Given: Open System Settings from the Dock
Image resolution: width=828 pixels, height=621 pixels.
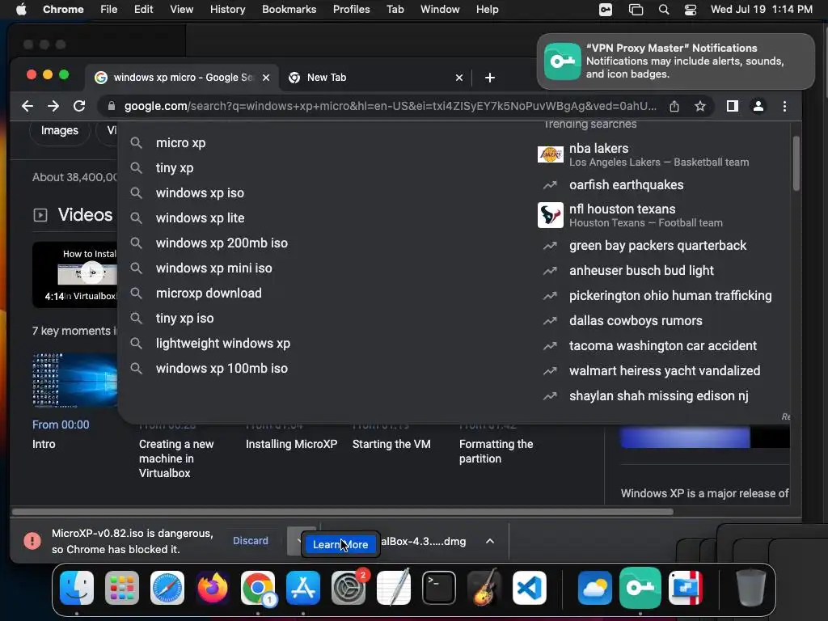Looking at the screenshot, I should pos(349,588).
